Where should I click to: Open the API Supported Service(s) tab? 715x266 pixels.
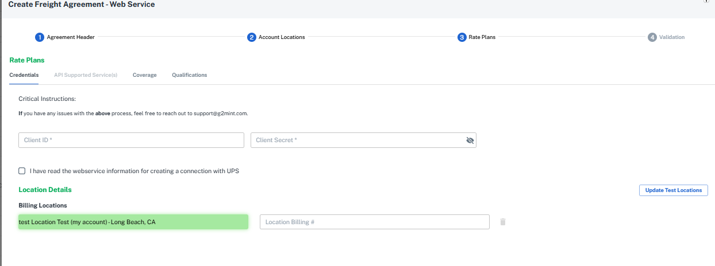pos(86,75)
